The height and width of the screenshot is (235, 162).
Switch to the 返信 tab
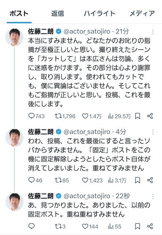[x=58, y=14]
